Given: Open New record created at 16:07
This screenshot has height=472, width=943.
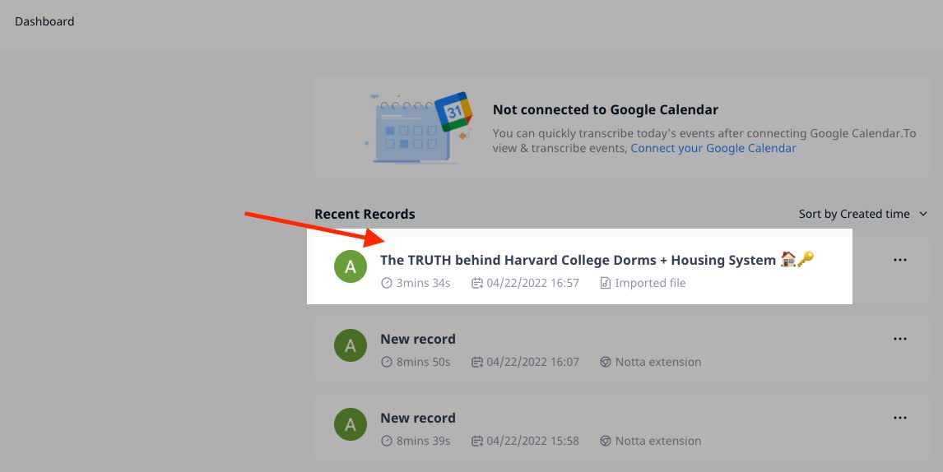Looking at the screenshot, I should tap(418, 339).
